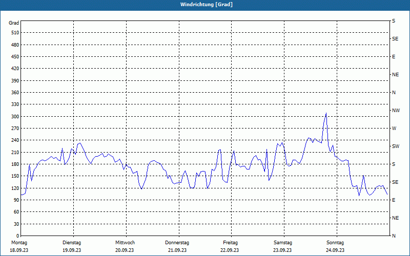This screenshot has height=256, width=410.
Task: Select the 21.09.23 date label
Action: 177,250
